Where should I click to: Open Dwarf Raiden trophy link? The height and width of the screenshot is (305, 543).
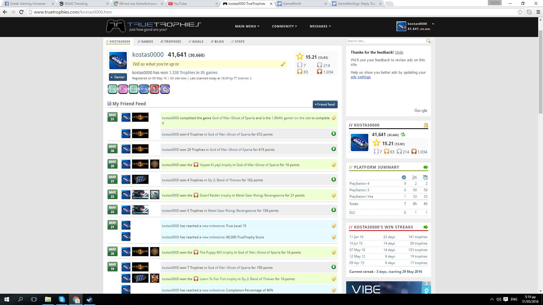click(215, 195)
